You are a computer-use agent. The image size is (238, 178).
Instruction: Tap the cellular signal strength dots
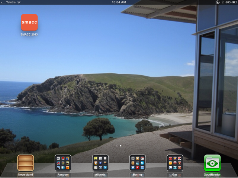[3, 3]
